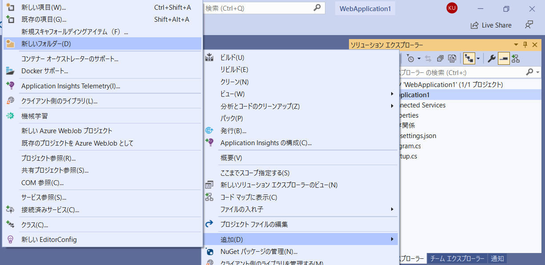Choose 概要(V) menu entry
This screenshot has width=545, height=265.
click(x=301, y=158)
